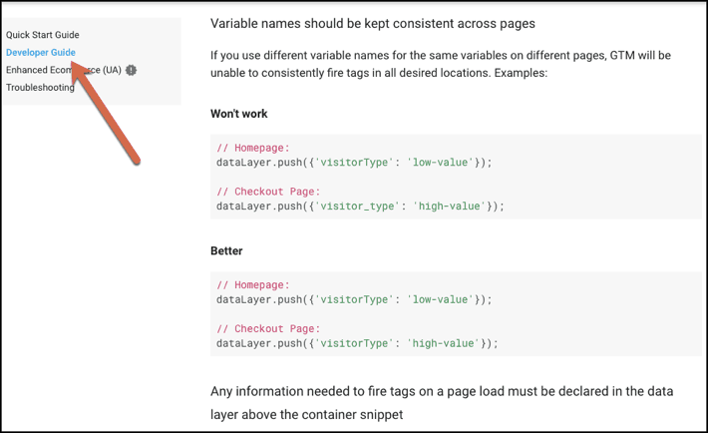The width and height of the screenshot is (708, 433).
Task: Click the red arrow annotation's tail end
Action: pyautogui.click(x=136, y=158)
